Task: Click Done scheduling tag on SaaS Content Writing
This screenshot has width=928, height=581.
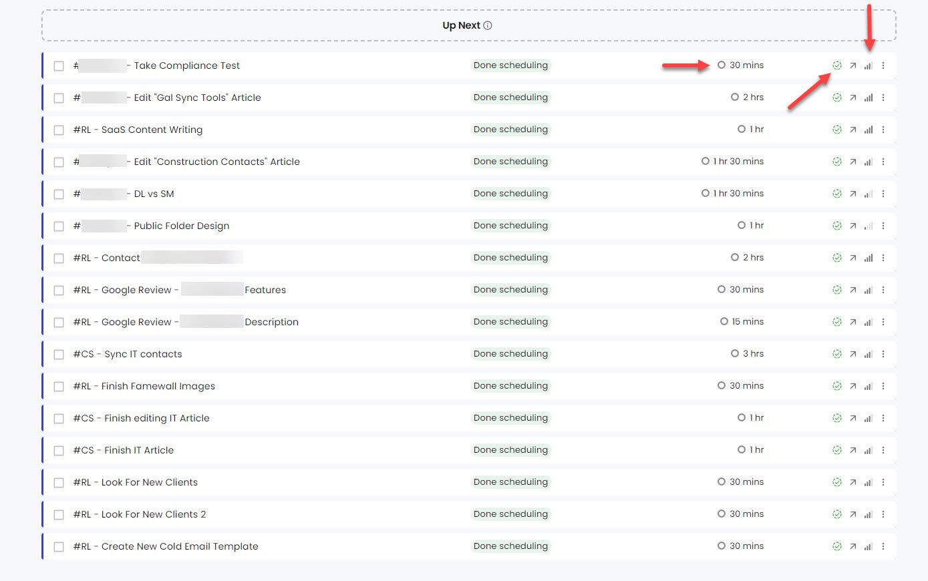Action: tap(510, 130)
